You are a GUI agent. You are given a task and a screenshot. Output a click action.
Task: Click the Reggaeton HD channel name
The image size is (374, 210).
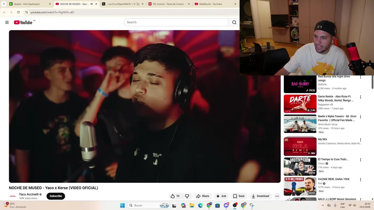(325, 104)
